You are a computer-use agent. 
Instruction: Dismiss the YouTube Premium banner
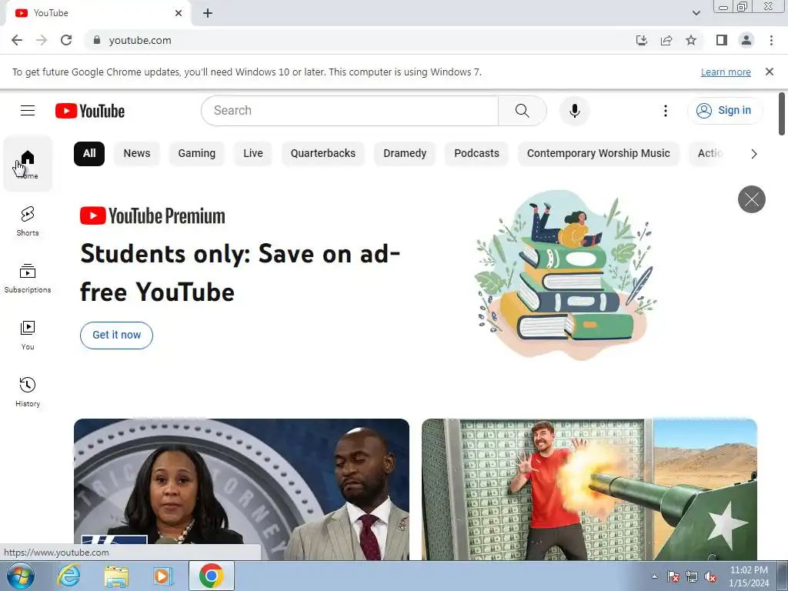coord(751,199)
